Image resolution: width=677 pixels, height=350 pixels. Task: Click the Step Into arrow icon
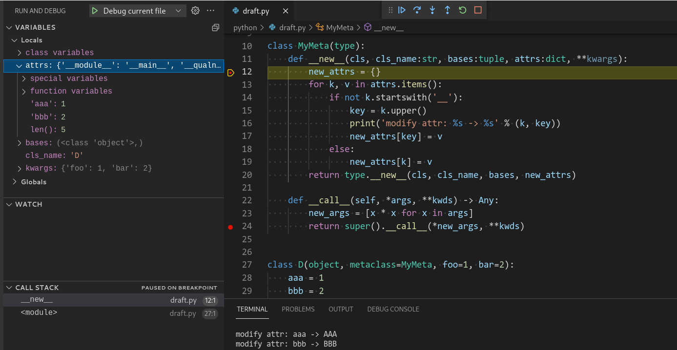tap(432, 10)
